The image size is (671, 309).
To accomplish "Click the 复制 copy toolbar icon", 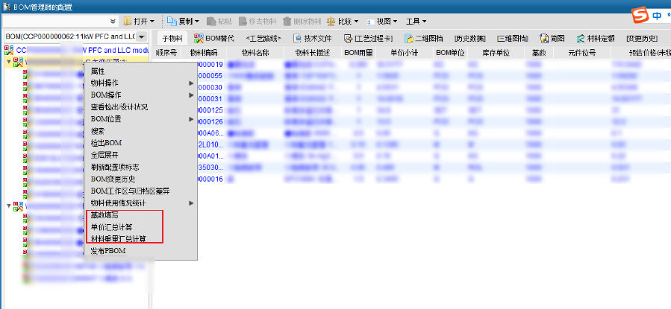I will click(171, 22).
